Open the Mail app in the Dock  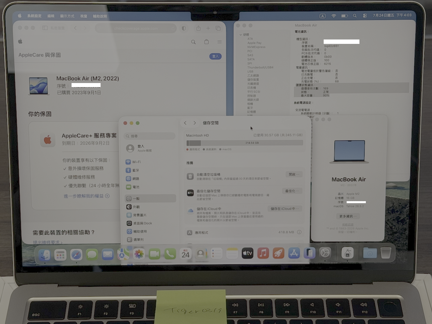click(x=108, y=254)
